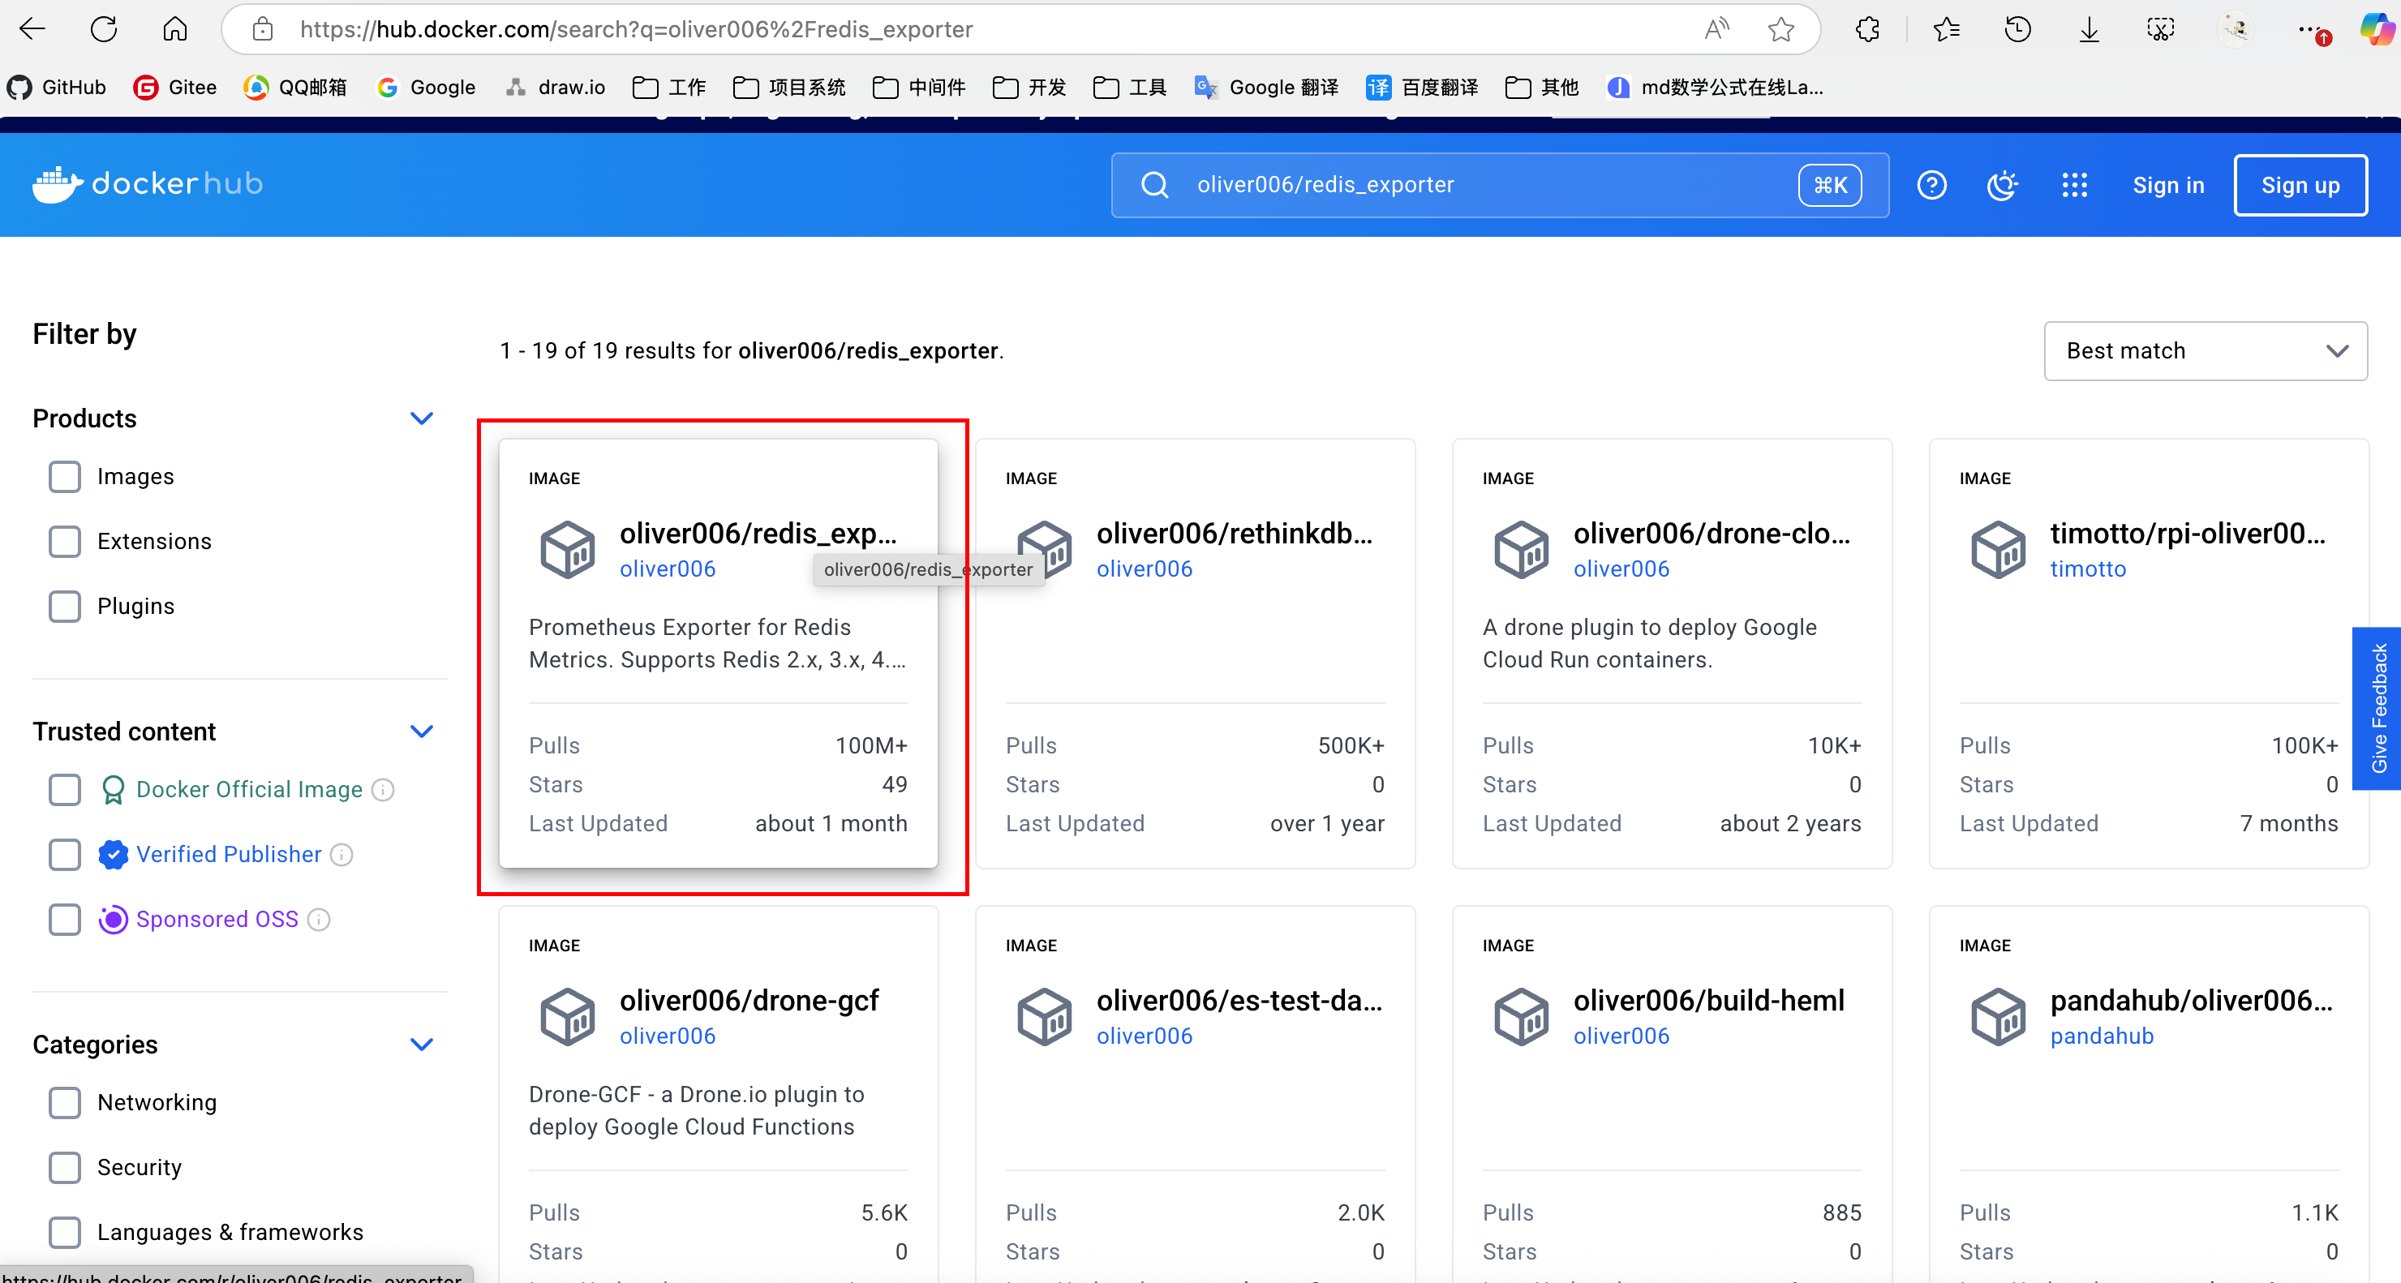
Task: Open the 工作 bookmarks folder
Action: tap(669, 88)
